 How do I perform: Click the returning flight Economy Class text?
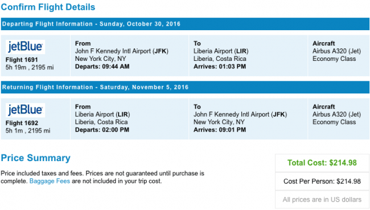[x=334, y=122]
